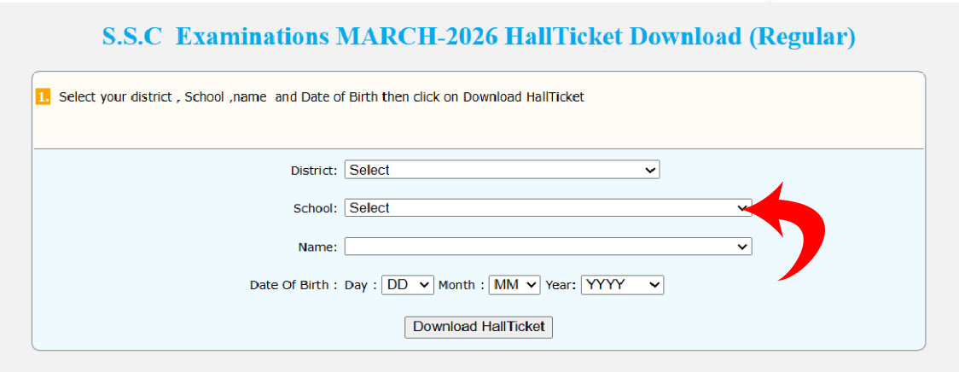The width and height of the screenshot is (959, 372).
Task: Click the 'District:' field label
Action: (314, 171)
